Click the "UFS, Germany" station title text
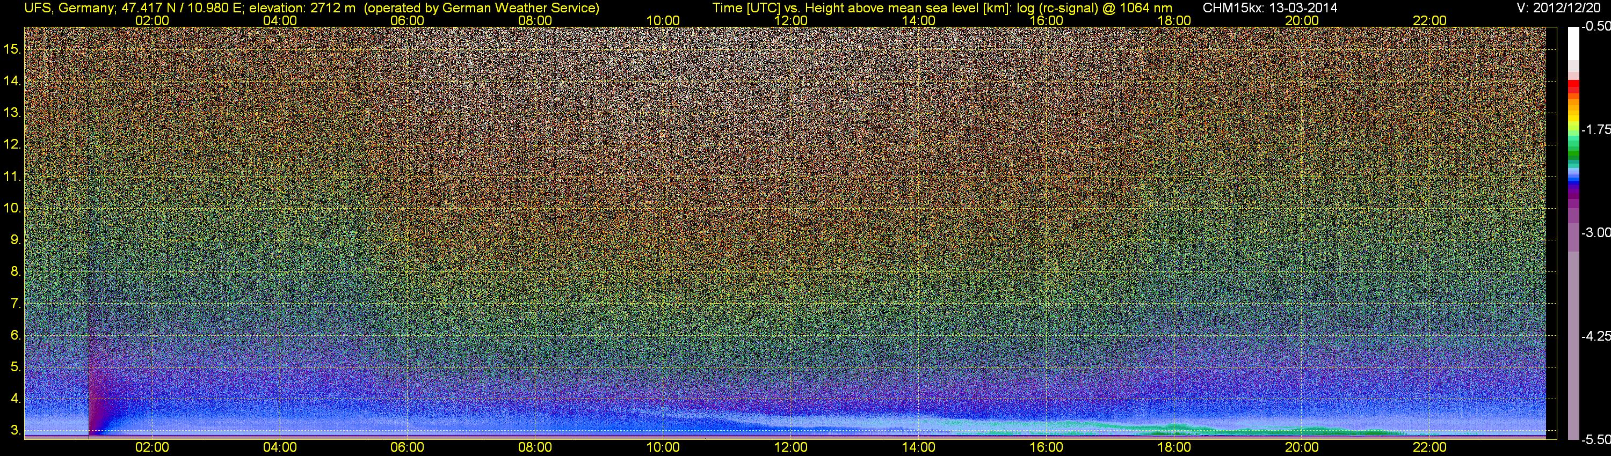The image size is (1611, 456). (x=62, y=8)
